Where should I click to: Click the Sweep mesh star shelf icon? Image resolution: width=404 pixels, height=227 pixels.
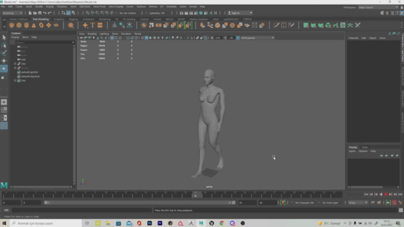(x=85, y=25)
